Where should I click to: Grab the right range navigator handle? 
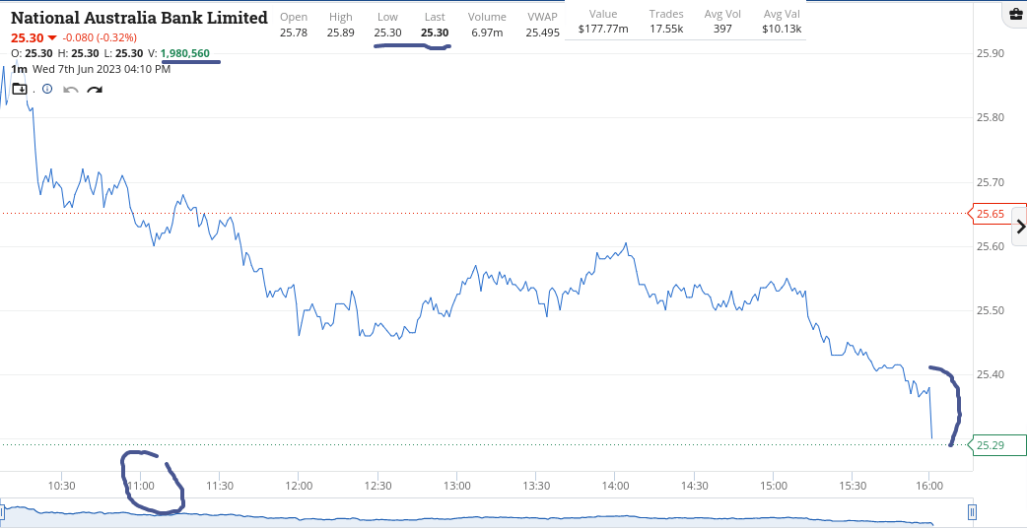coord(972,511)
